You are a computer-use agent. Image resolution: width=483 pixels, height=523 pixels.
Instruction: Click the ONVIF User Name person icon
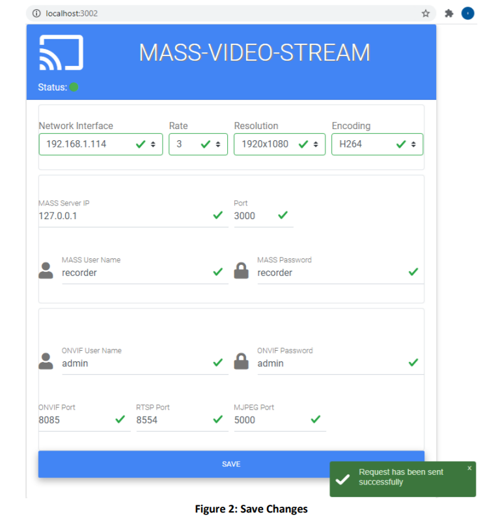46,361
